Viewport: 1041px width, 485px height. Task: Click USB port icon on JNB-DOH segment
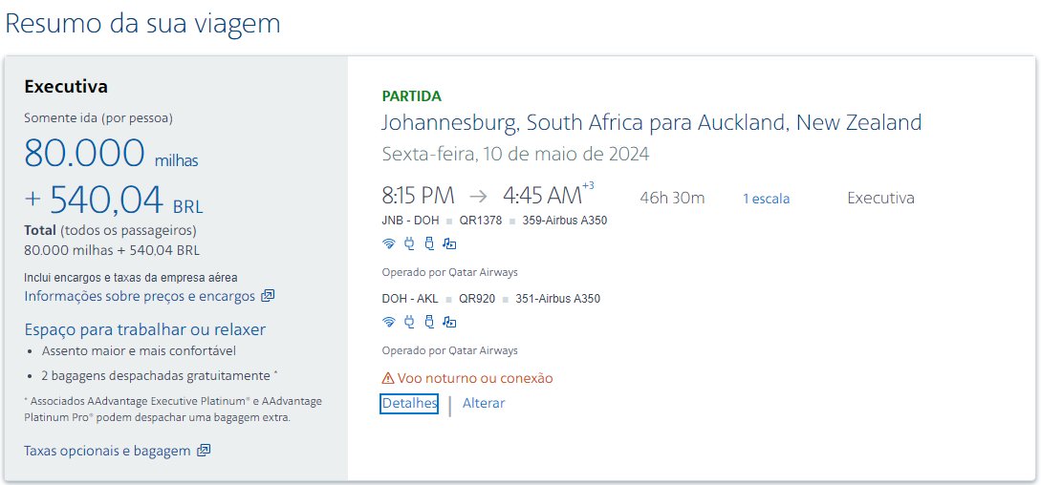(429, 243)
